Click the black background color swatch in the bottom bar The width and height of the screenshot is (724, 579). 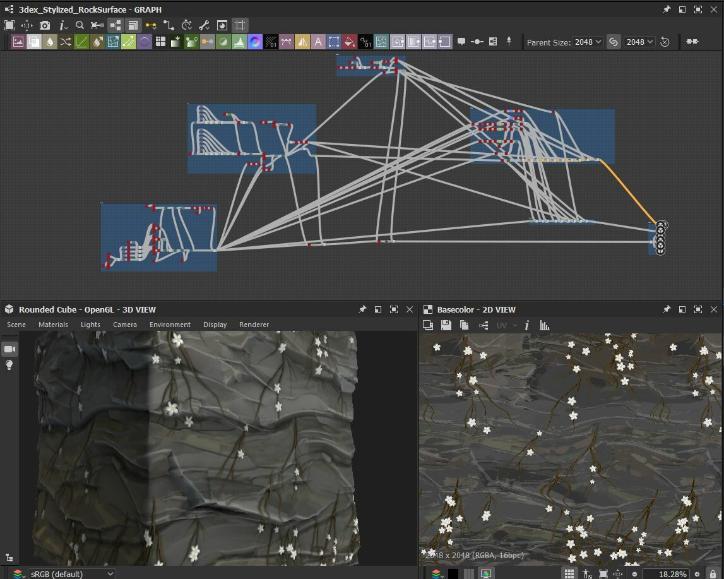pos(453,573)
